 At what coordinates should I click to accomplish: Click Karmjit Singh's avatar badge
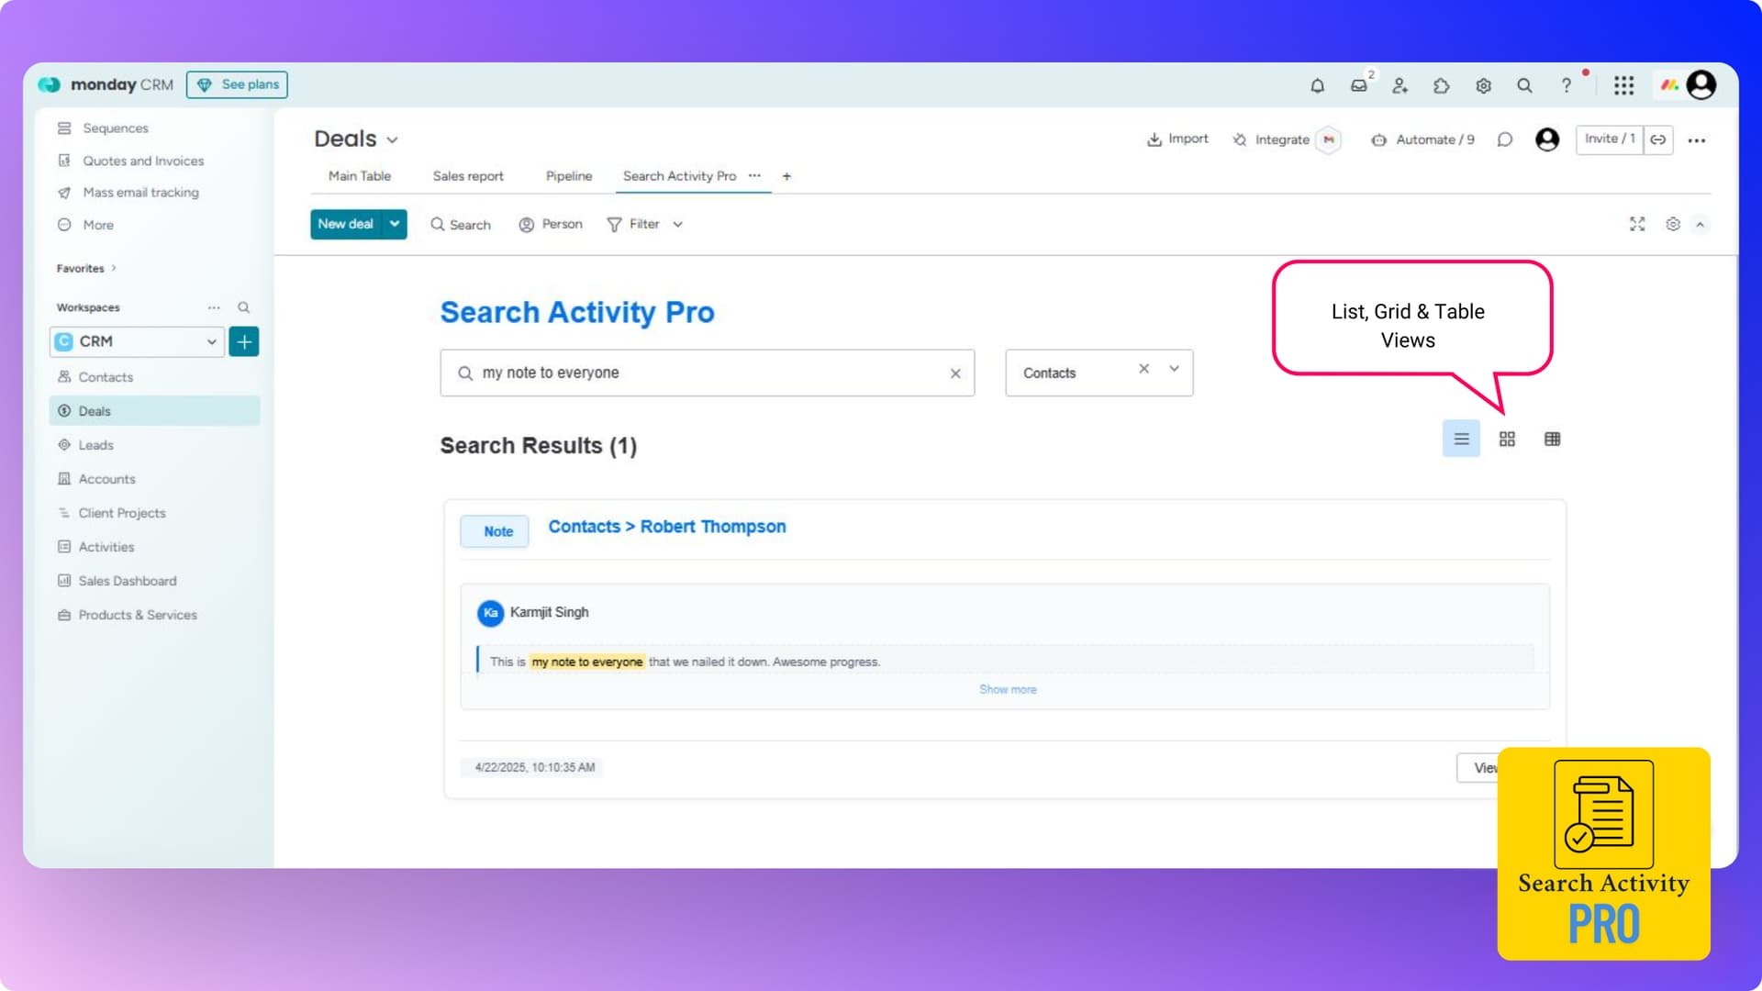490,612
